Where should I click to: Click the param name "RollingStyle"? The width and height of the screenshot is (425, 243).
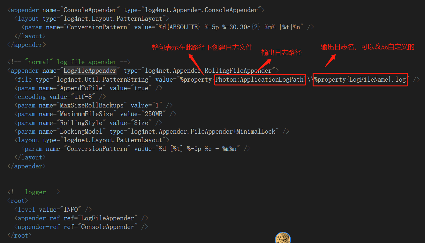[x=81, y=123]
